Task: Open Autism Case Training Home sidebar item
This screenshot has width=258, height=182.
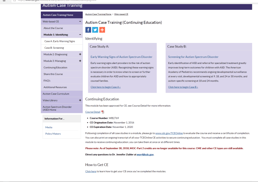Action: (58, 15)
